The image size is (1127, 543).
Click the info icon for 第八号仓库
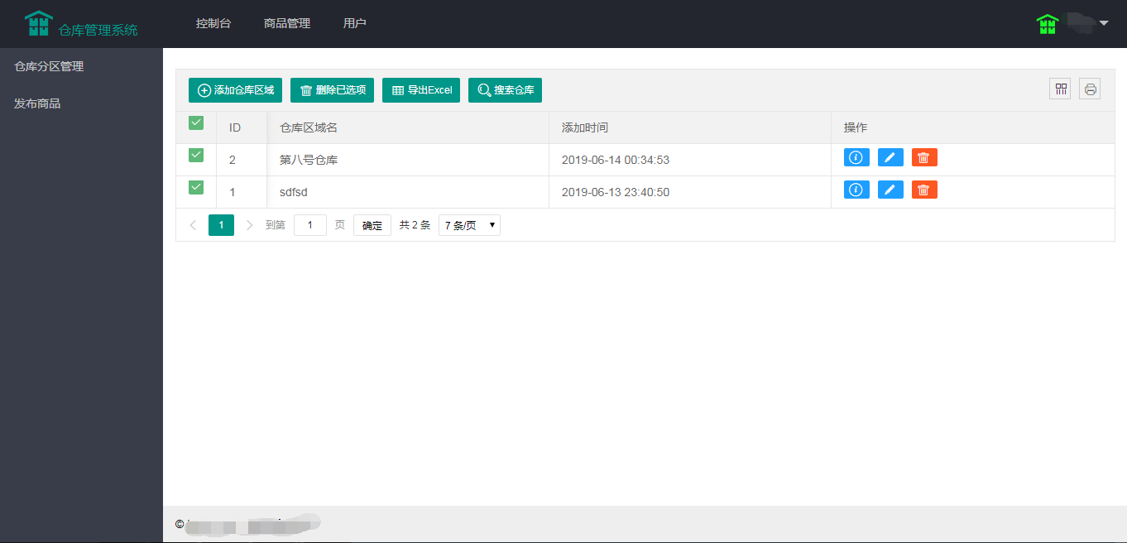[856, 157]
